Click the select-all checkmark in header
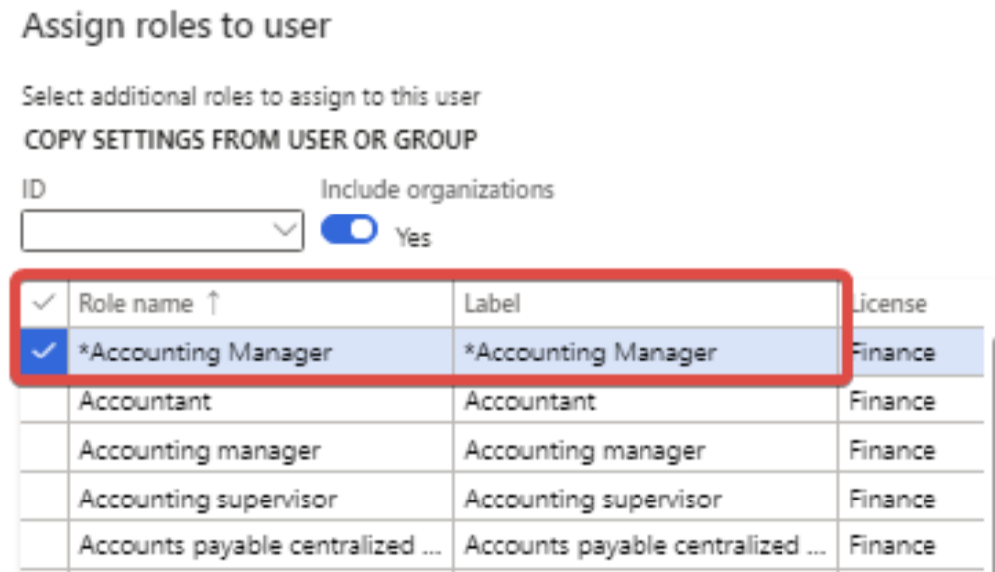 pyautogui.click(x=44, y=304)
